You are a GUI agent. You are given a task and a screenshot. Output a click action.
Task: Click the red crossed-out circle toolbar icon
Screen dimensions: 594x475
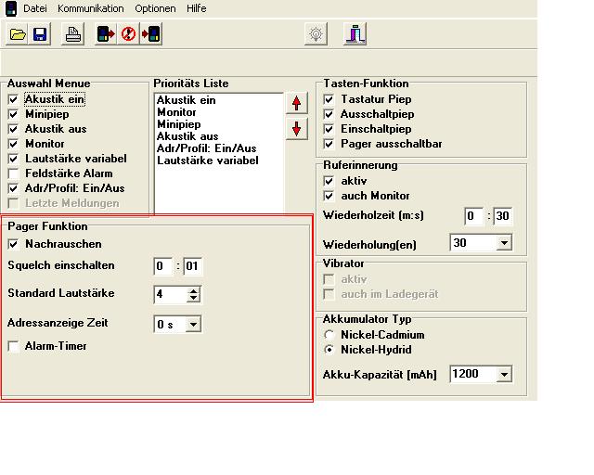(x=128, y=34)
